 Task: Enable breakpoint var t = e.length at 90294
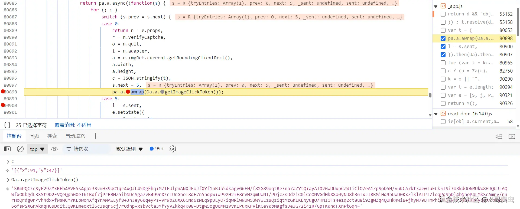coord(443,87)
